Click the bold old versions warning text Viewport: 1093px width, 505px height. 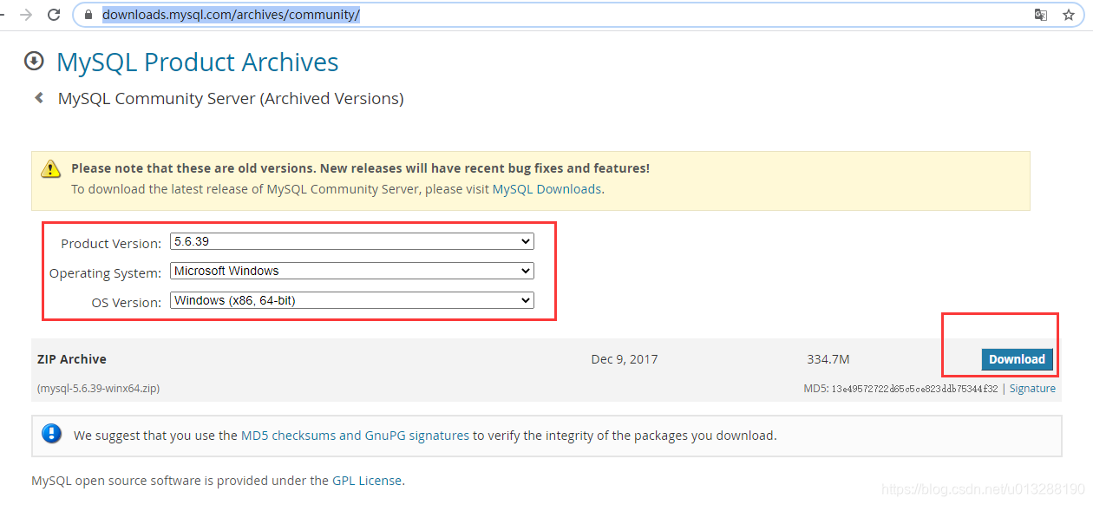click(360, 168)
